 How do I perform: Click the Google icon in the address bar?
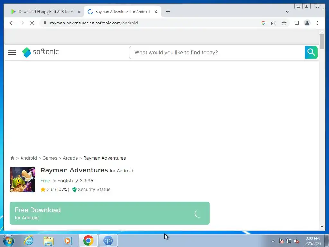click(x=263, y=23)
